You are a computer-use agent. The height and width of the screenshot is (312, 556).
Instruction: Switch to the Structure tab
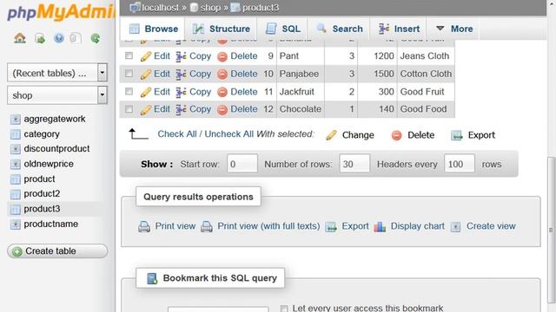221,29
